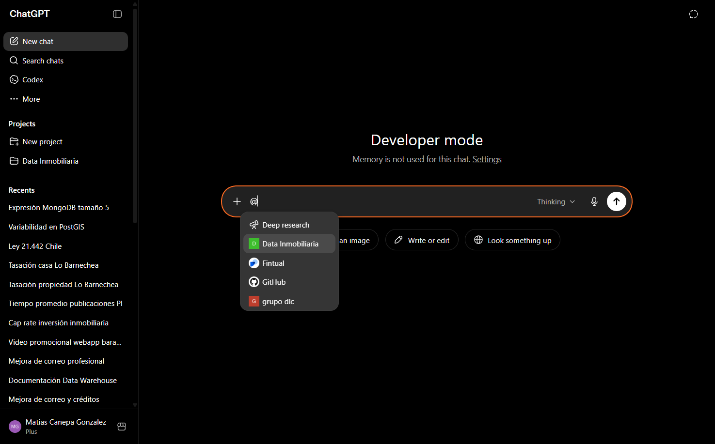Open chat Tasación propiedad Lo Barnechea
Image resolution: width=715 pixels, height=444 pixels.
(x=65, y=285)
